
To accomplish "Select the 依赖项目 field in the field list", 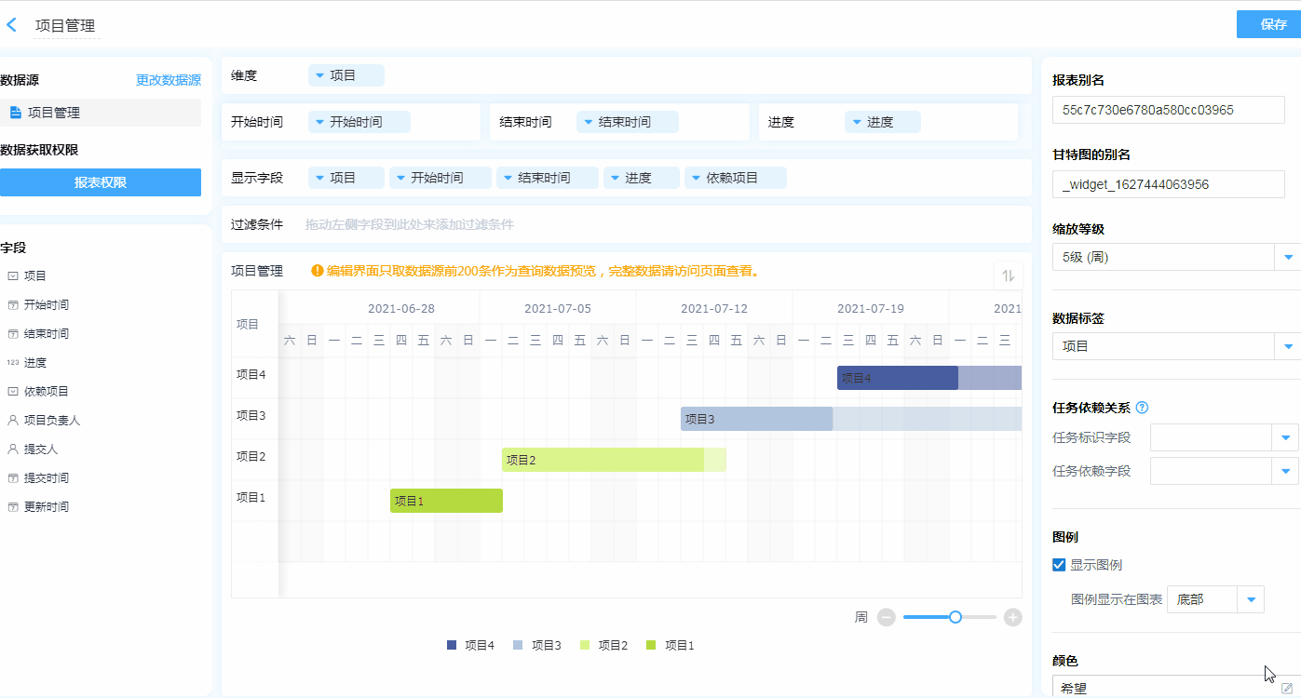I will tap(46, 392).
